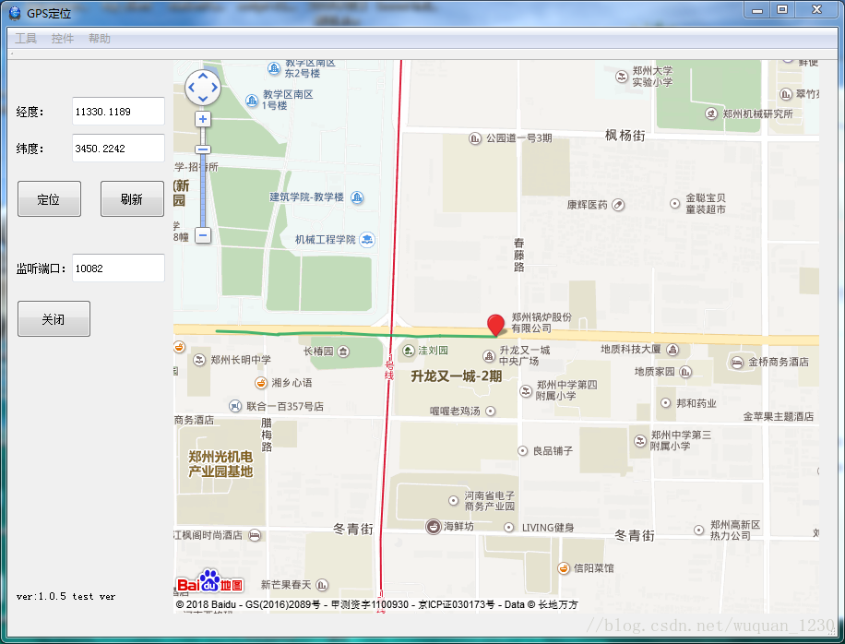845x644 pixels.
Task: Click the 海鲜坊 restaurant icon
Action: 434,527
